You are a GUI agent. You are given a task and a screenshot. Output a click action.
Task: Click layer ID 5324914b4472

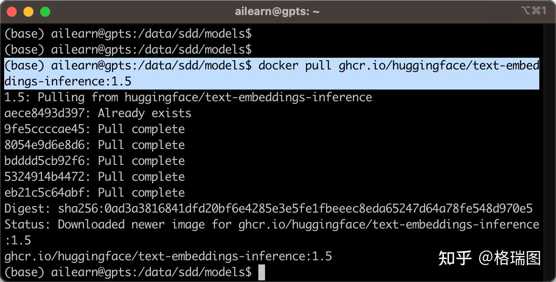point(45,177)
